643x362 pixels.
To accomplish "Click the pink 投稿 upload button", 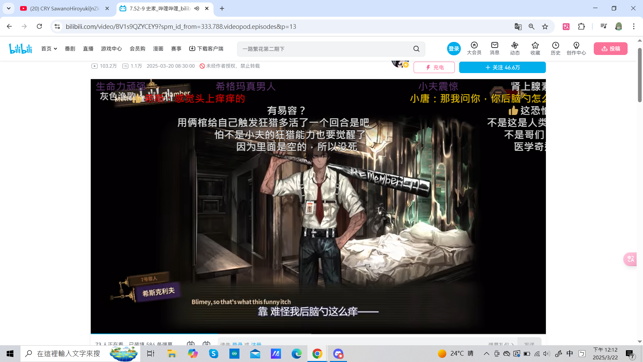I will tap(611, 49).
